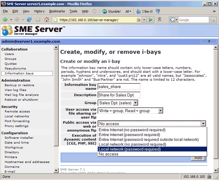Click main page scrollbar up arrow
The image size is (219, 180).
(x=216, y=47)
